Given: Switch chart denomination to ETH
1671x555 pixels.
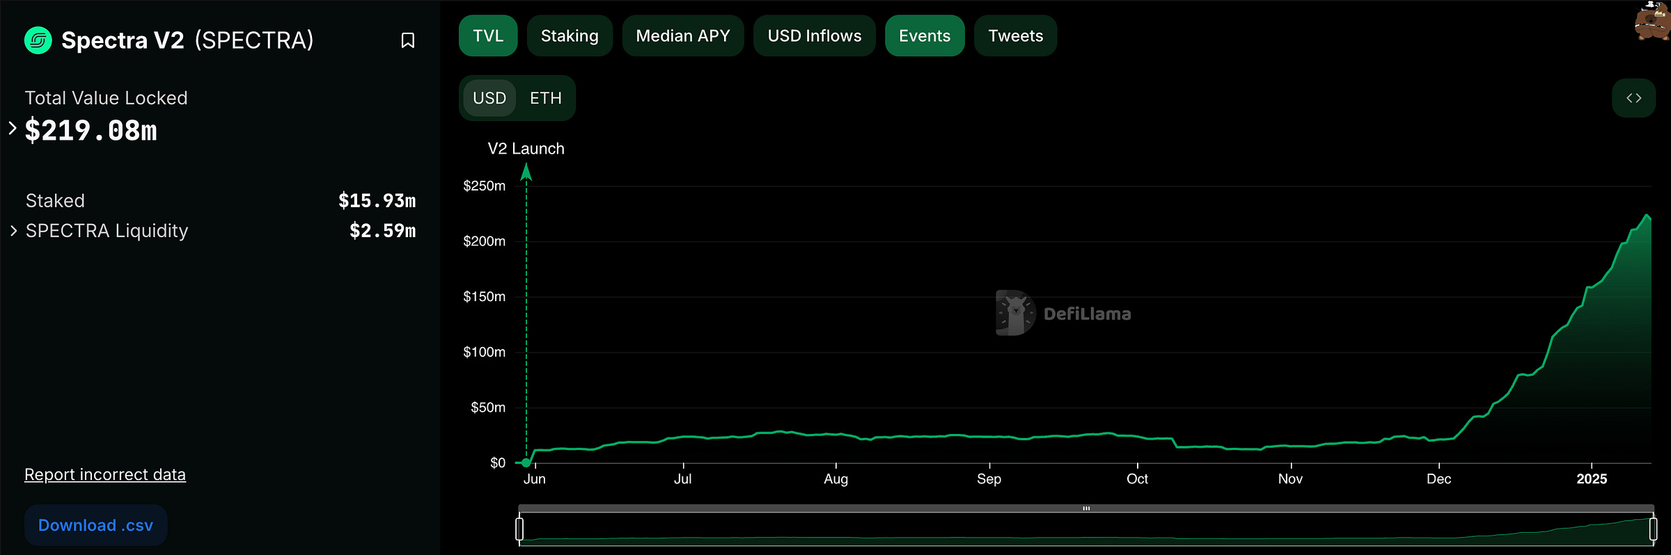Looking at the screenshot, I should (546, 98).
